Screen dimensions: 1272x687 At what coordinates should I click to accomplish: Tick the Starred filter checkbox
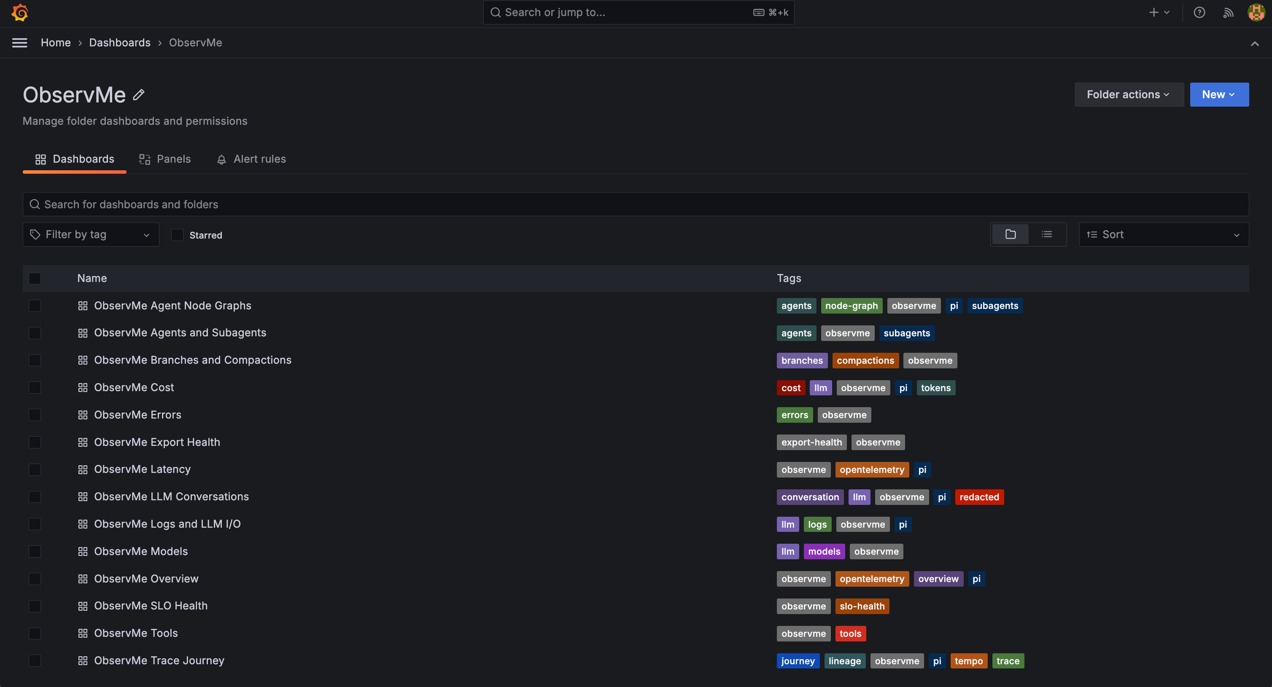pos(177,235)
